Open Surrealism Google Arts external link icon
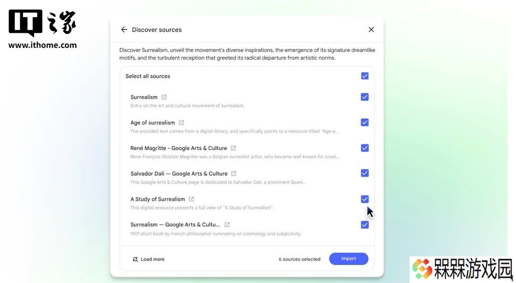The height and width of the screenshot is (283, 516). point(227,225)
